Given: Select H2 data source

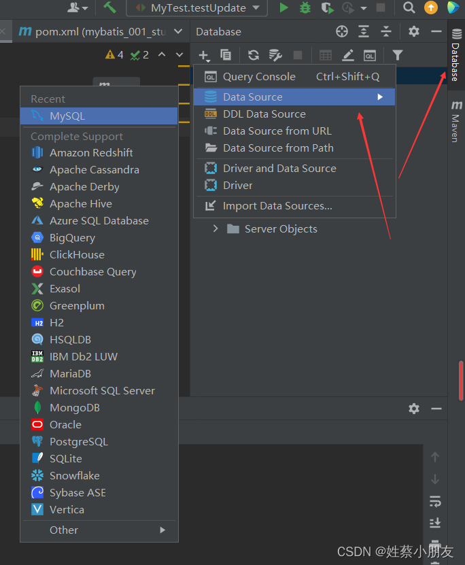Looking at the screenshot, I should click(99, 322).
